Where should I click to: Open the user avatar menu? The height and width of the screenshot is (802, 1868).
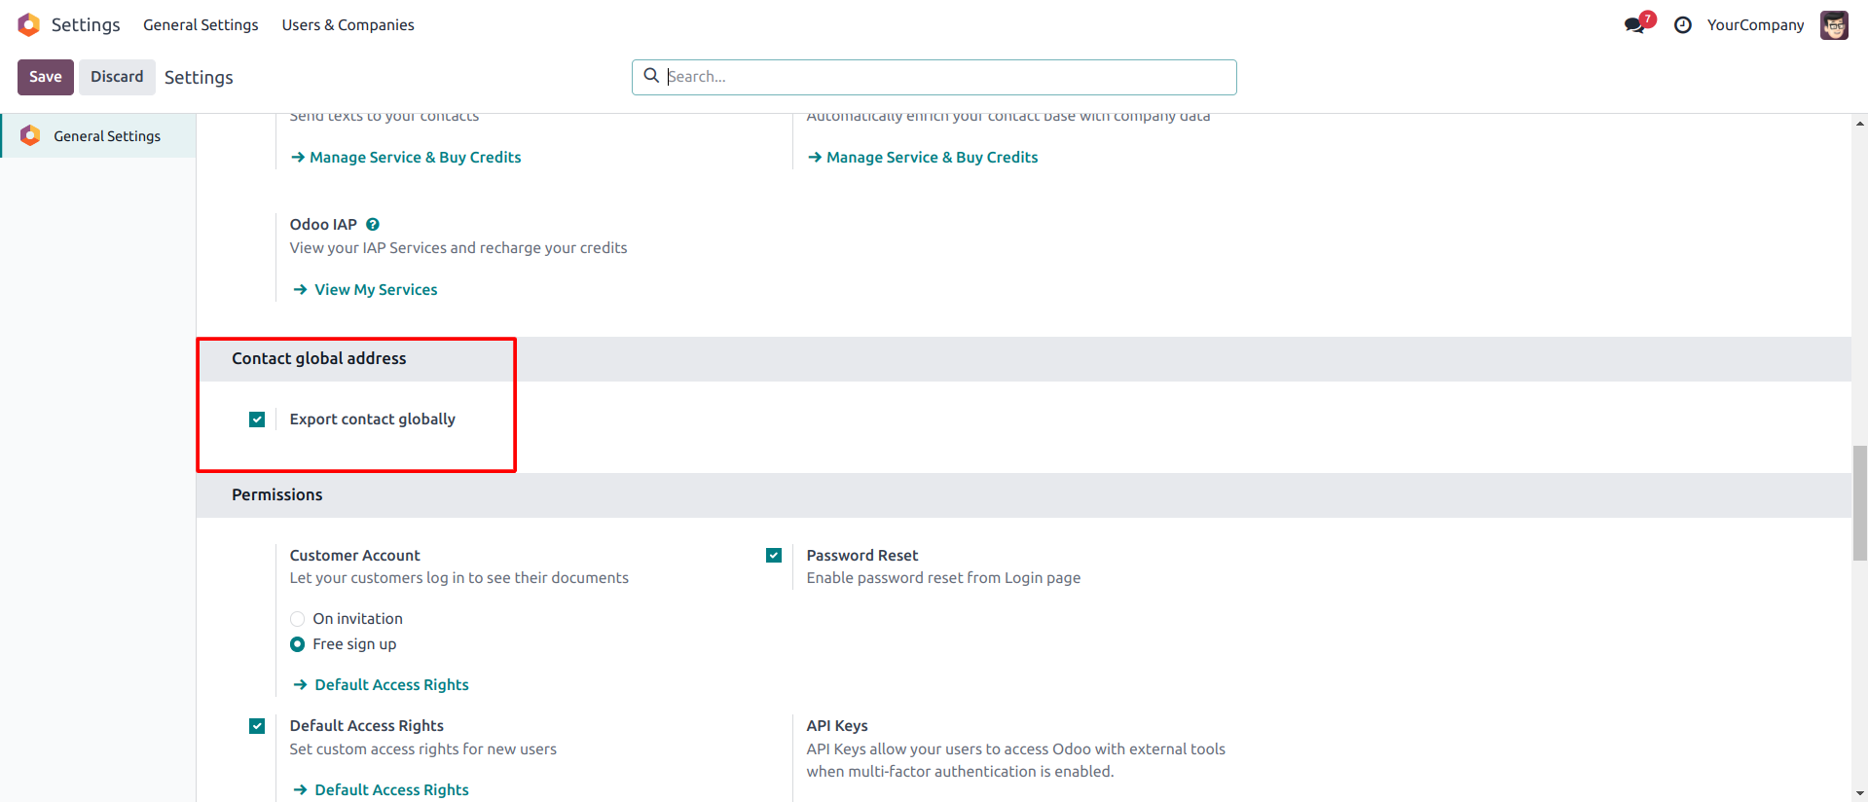click(x=1834, y=25)
